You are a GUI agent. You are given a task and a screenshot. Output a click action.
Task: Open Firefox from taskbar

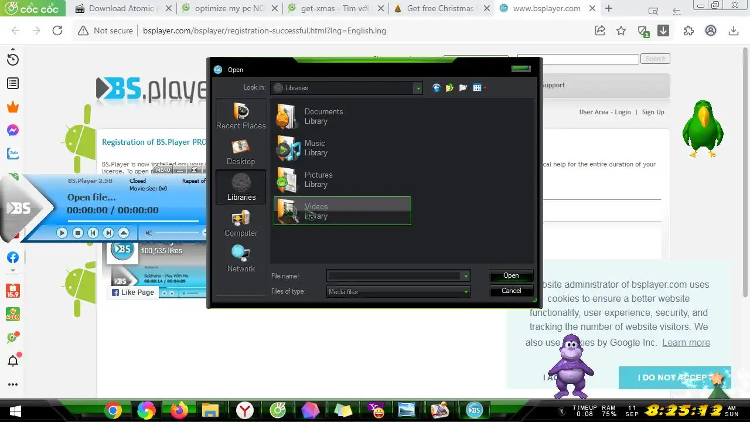point(179,410)
